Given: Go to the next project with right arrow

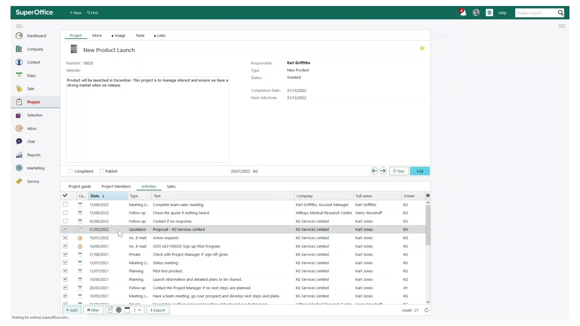Looking at the screenshot, I should (x=383, y=171).
